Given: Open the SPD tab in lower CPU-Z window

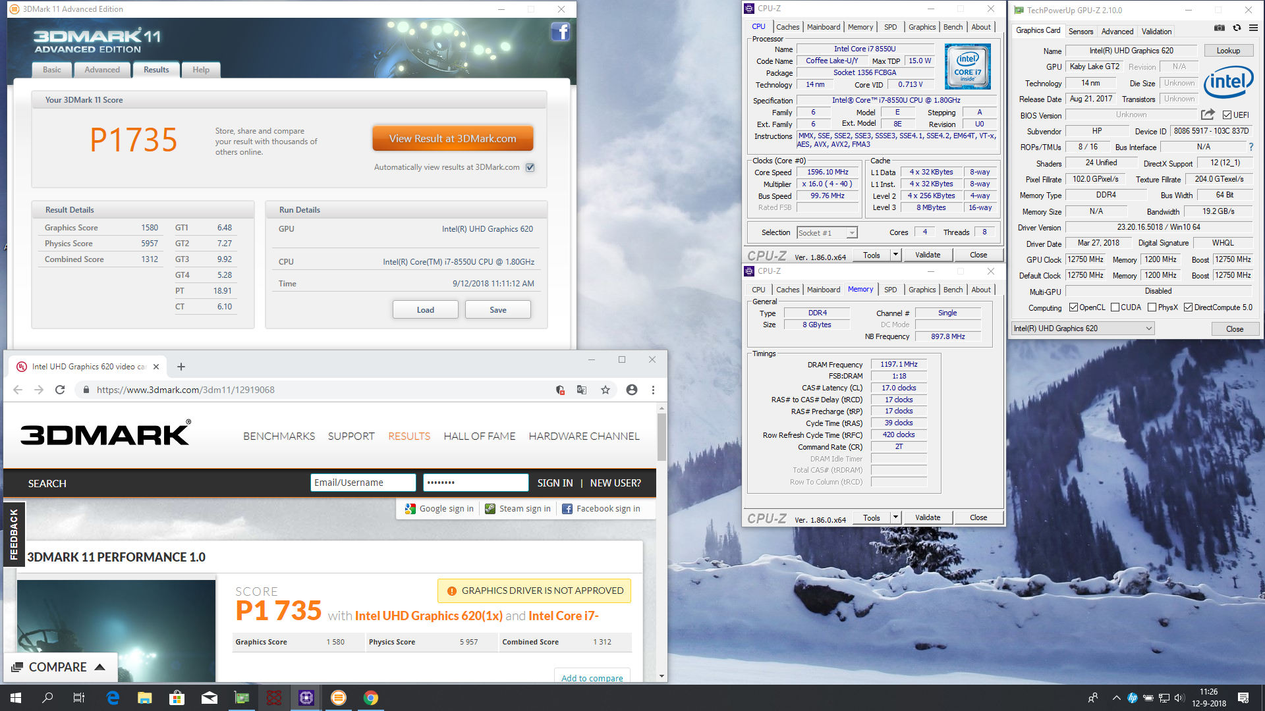Looking at the screenshot, I should pos(890,290).
